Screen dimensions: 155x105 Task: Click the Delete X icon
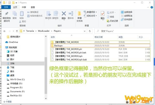64,13
